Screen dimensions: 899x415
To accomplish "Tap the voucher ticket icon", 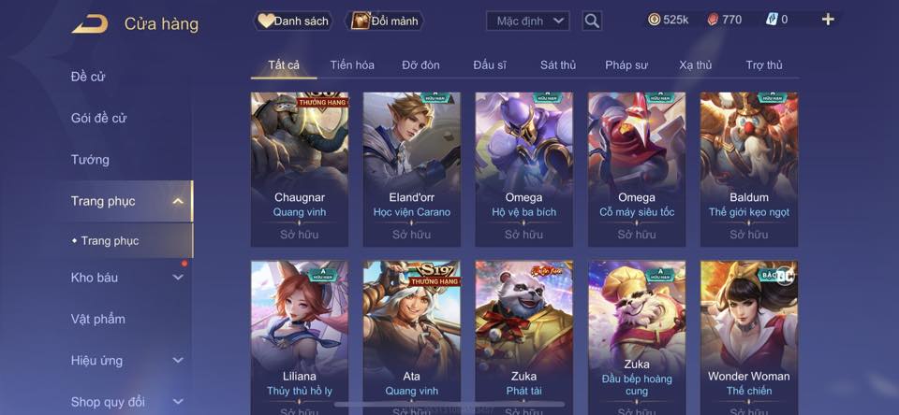I will (x=772, y=20).
